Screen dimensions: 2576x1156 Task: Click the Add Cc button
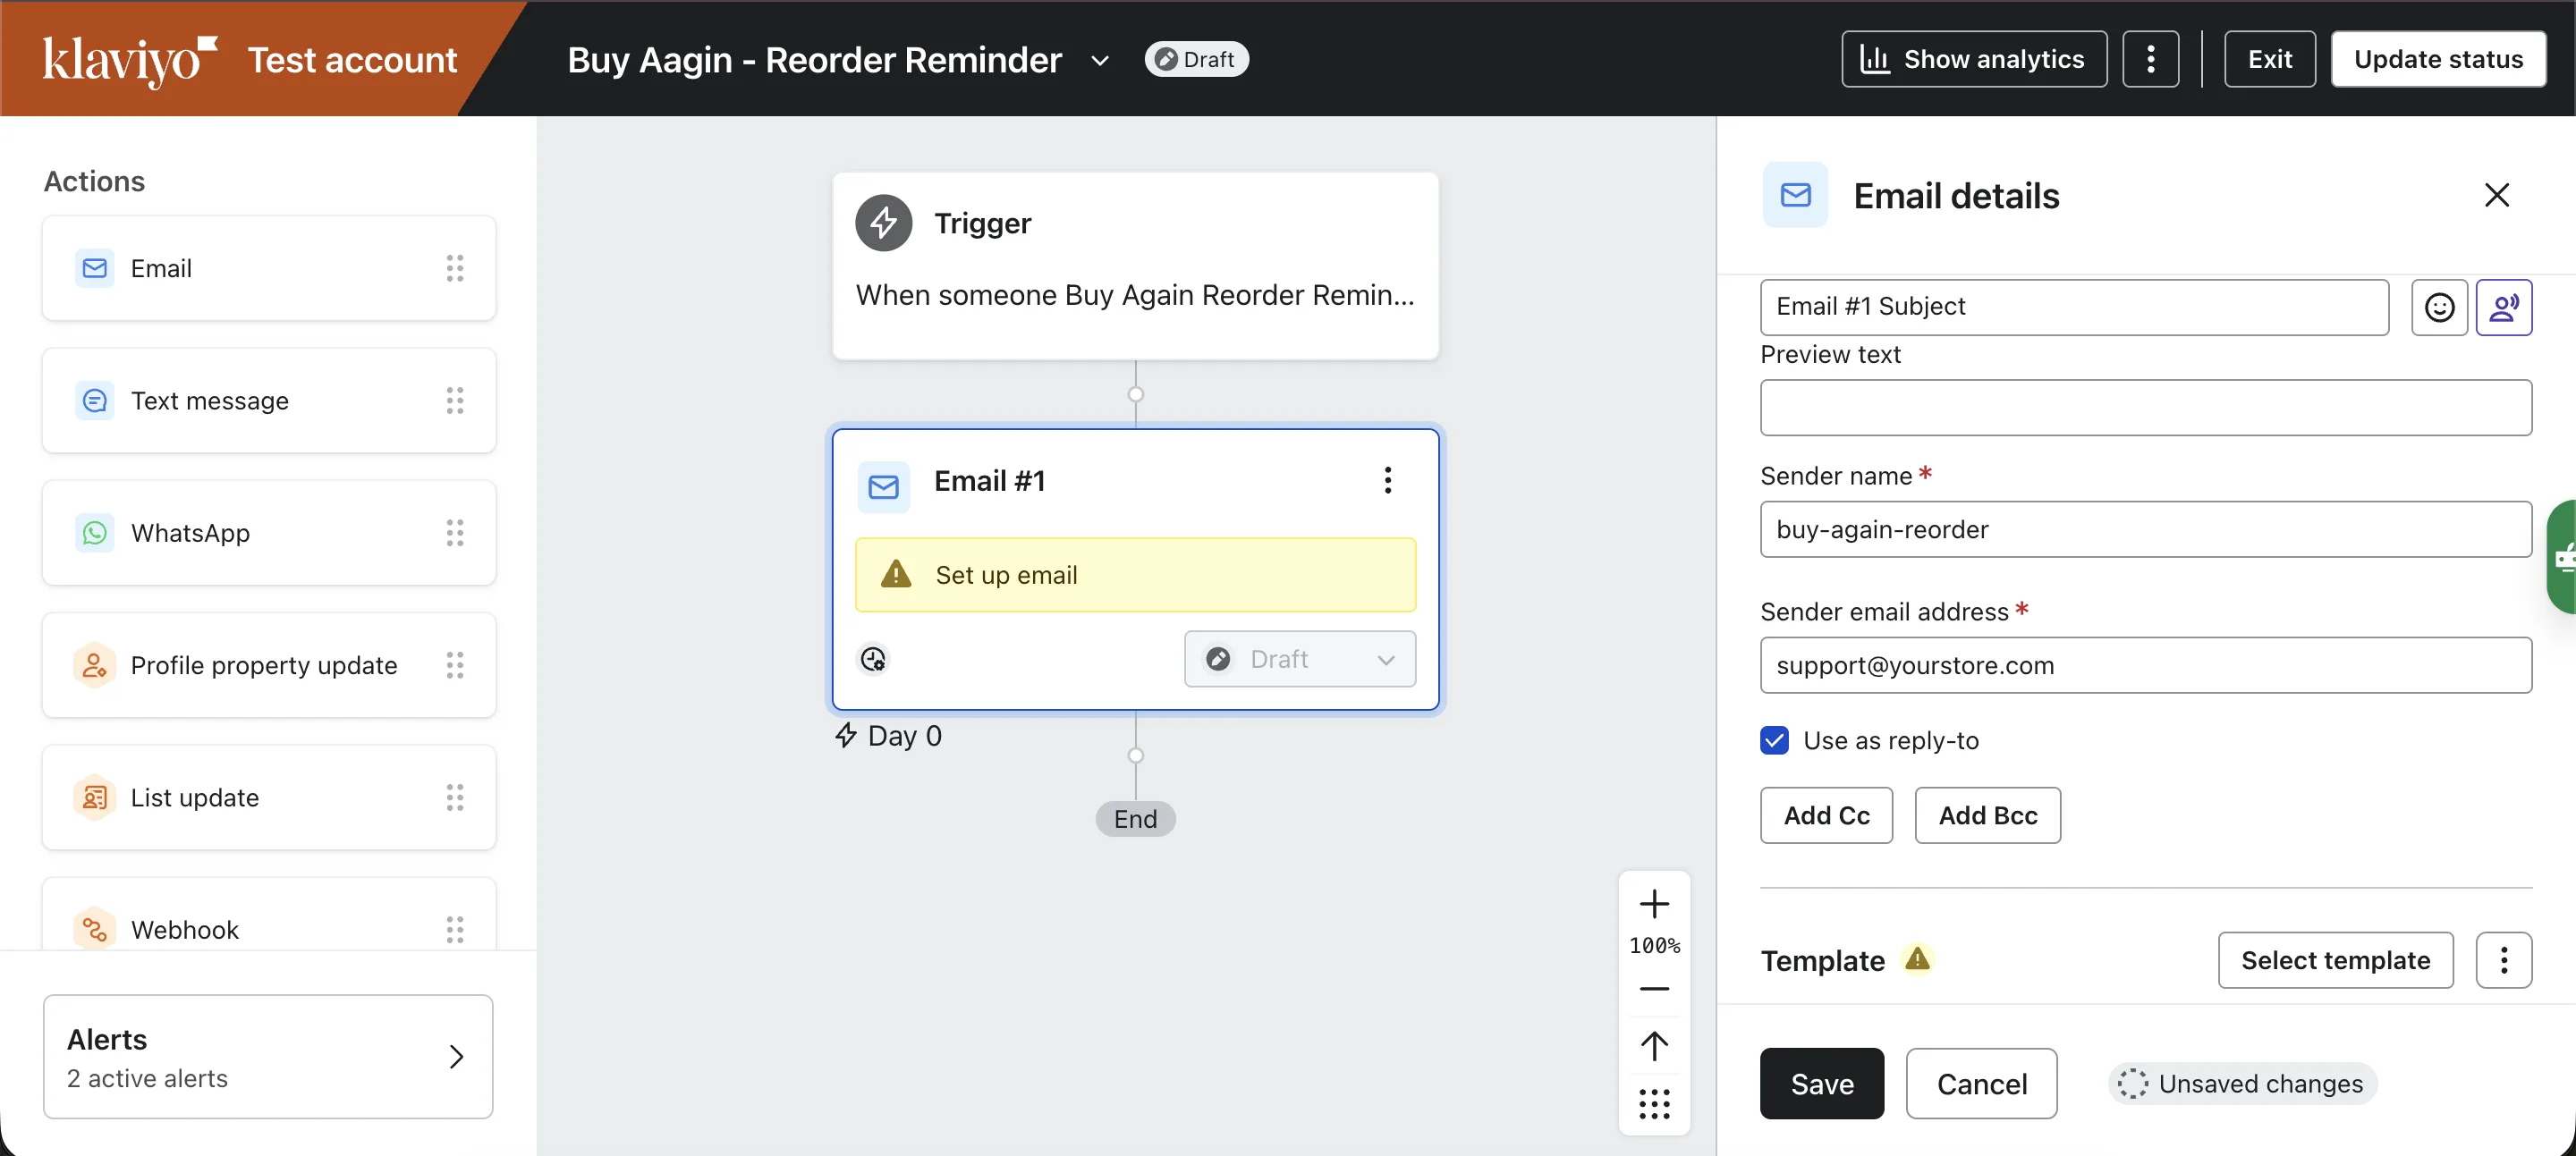tap(1826, 815)
